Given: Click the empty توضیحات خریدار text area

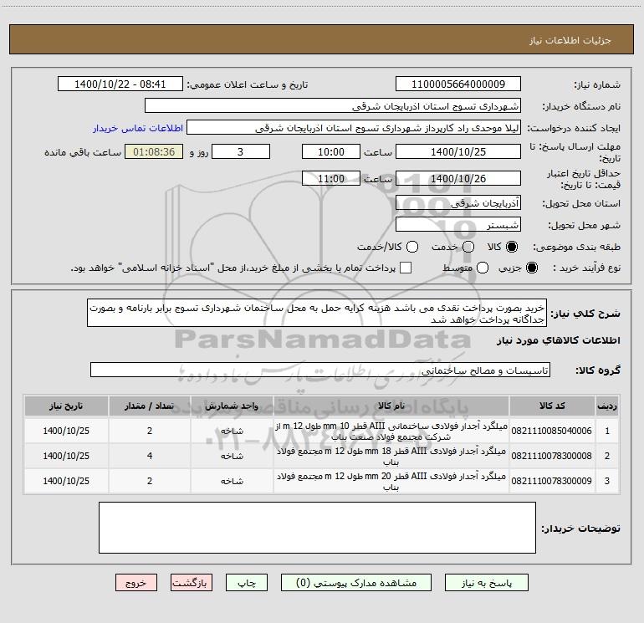Looking at the screenshot, I should (317, 528).
